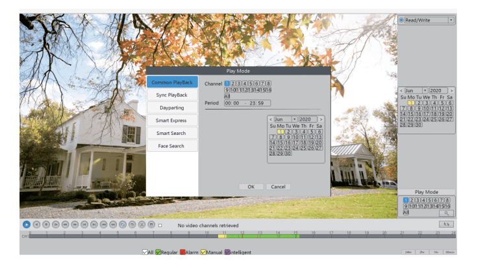Switch to the Smart Search tab
The width and height of the screenshot is (487, 266).
click(172, 133)
